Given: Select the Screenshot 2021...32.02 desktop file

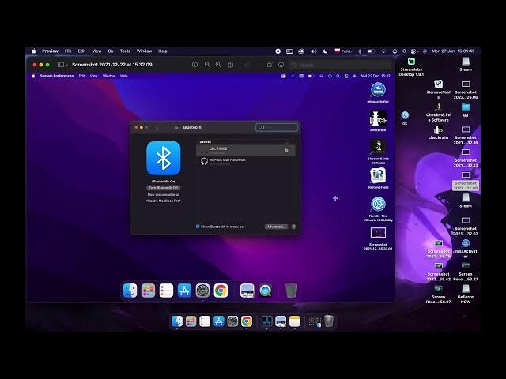Looking at the screenshot, I should coord(466,226).
